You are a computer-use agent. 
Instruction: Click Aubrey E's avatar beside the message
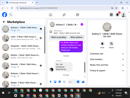tap(51, 70)
